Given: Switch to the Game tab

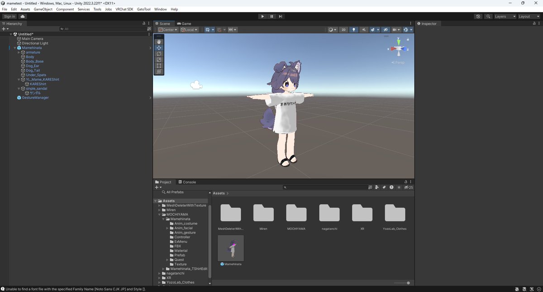Looking at the screenshot, I should pos(184,24).
